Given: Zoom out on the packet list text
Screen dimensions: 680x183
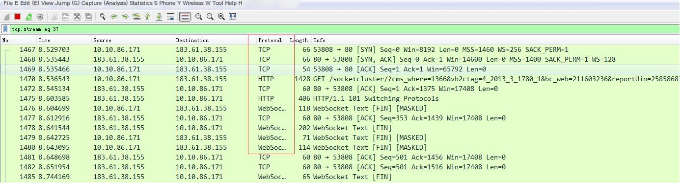Looking at the screenshot, I should click(210, 17).
